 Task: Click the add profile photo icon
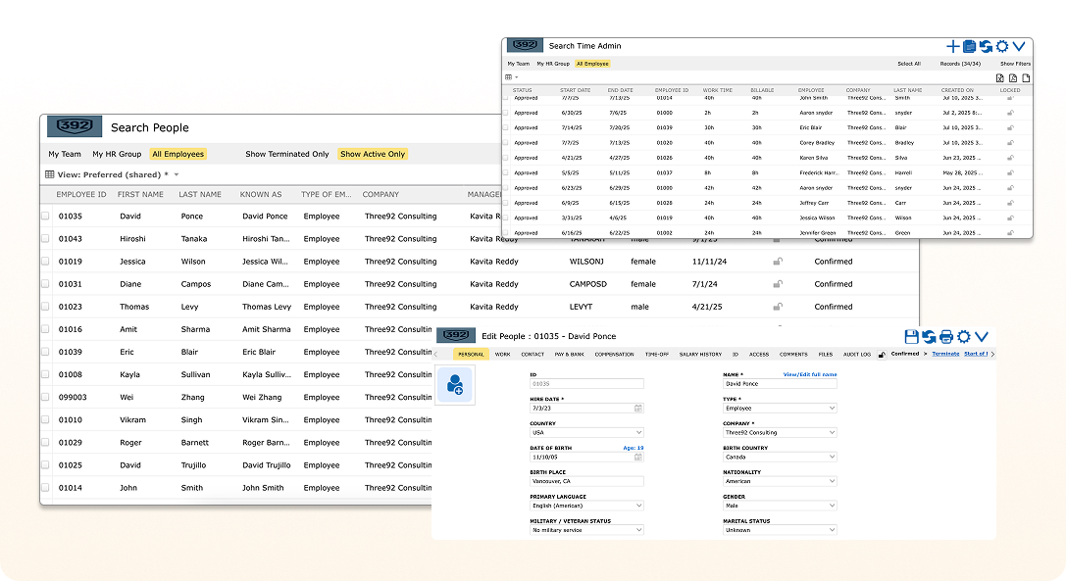[x=455, y=385]
